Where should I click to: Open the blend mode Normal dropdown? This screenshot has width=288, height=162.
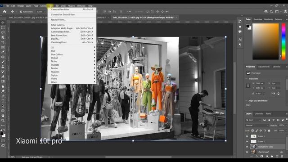(x=257, y=125)
